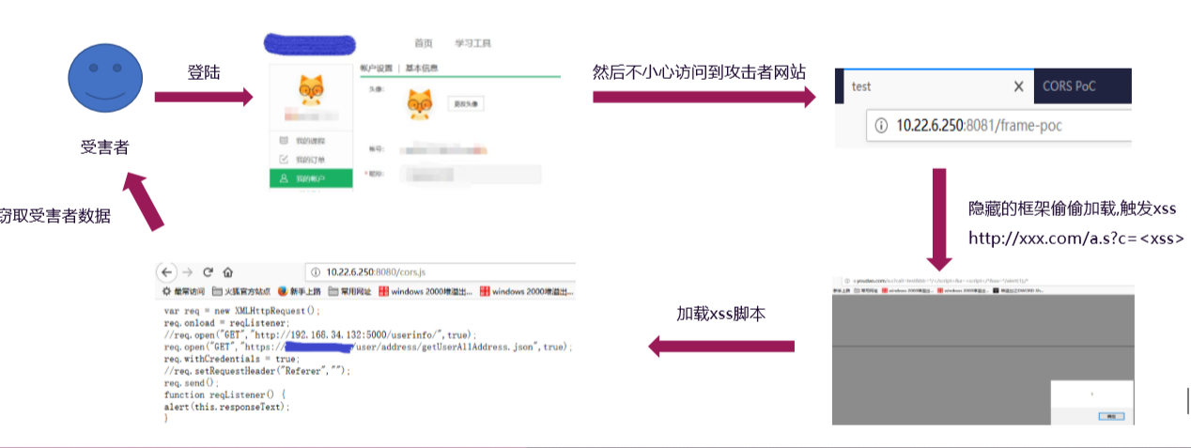1191x448 pixels.
Task: Click the http://xxx.com/a.s?c=<xss> text
Action: [x=1076, y=238]
